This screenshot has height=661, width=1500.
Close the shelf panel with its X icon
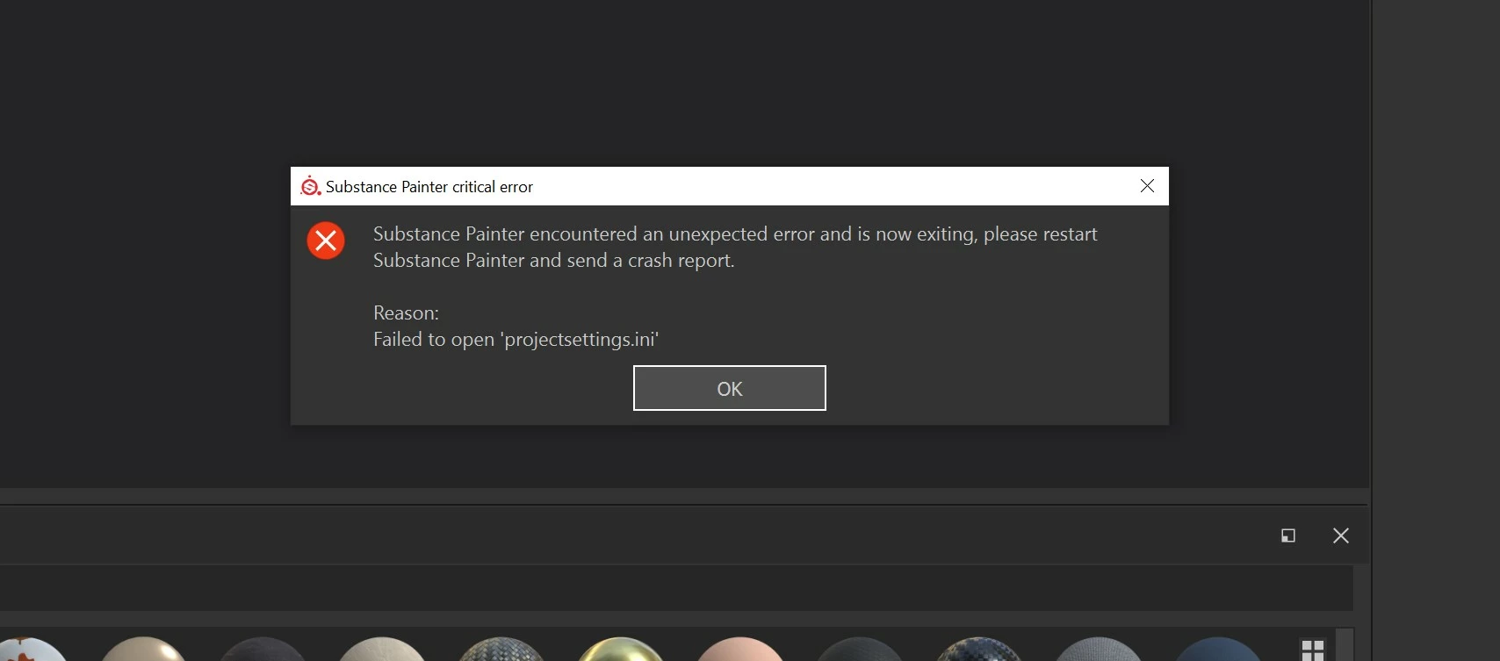click(x=1340, y=535)
